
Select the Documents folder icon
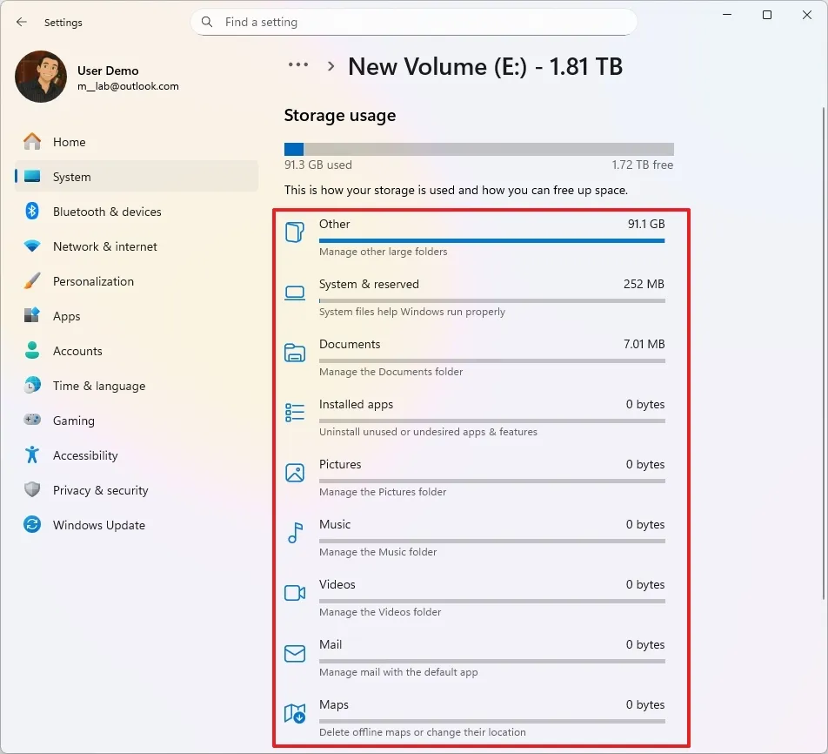[296, 351]
